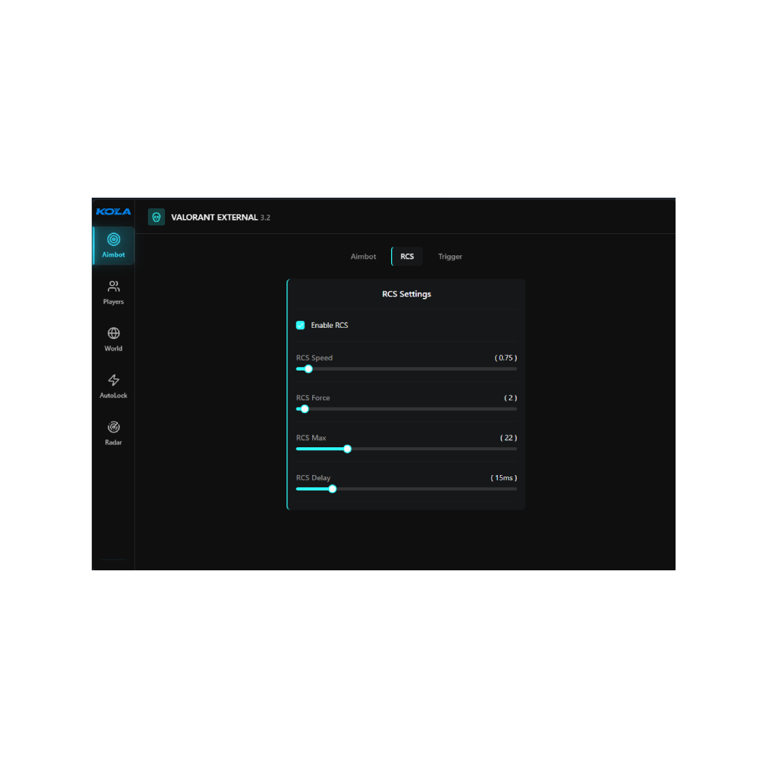Screen dimensions: 768x768
Task: Click the RCS Force slider handle
Action: (x=305, y=409)
